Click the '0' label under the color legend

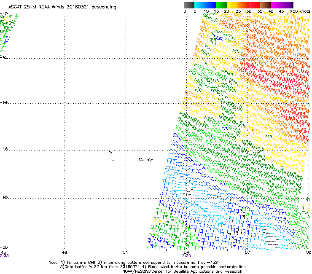click(185, 11)
